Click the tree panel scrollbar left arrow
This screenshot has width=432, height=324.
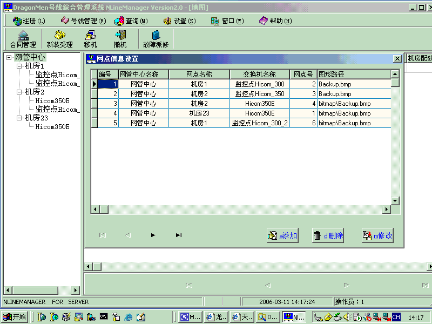(x=8, y=290)
